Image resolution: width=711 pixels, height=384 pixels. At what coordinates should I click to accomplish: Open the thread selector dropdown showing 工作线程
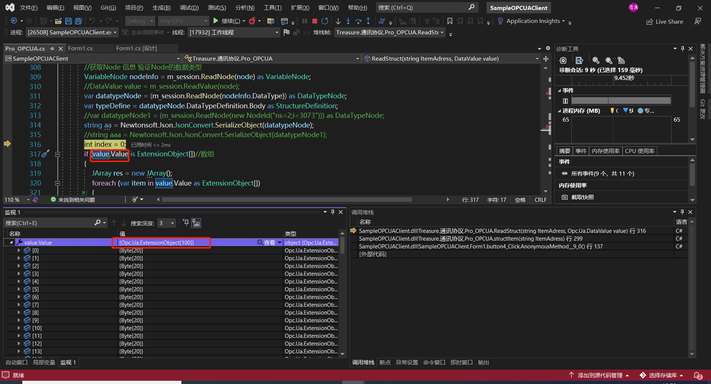coord(276,32)
